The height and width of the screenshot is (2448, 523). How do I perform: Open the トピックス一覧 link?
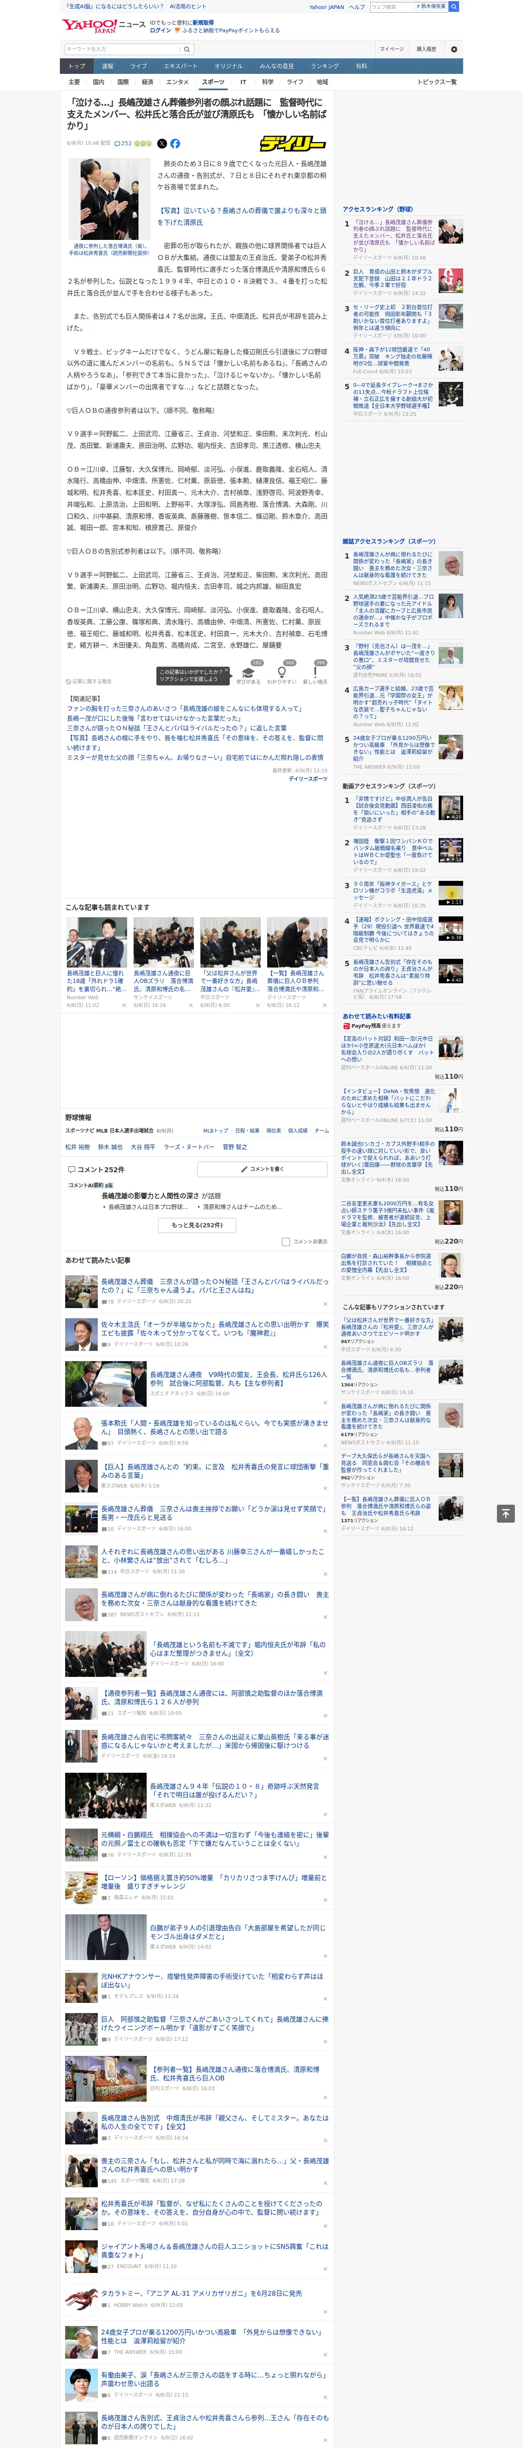pos(437,82)
